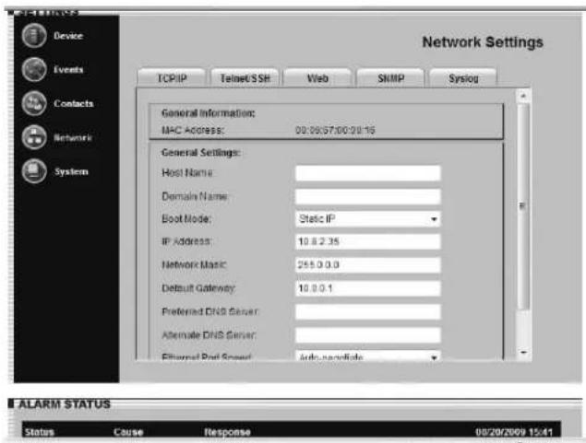Image resolution: width=586 pixels, height=443 pixels.
Task: Open the Contacts section icon
Action: [x=34, y=103]
